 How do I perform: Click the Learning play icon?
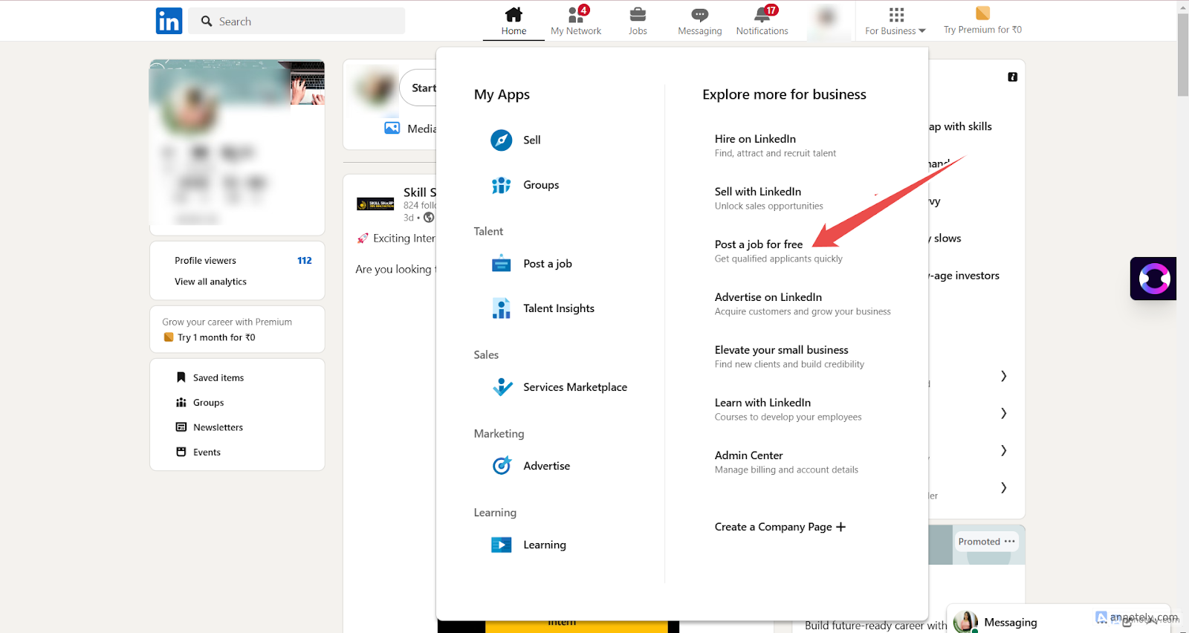coord(502,545)
